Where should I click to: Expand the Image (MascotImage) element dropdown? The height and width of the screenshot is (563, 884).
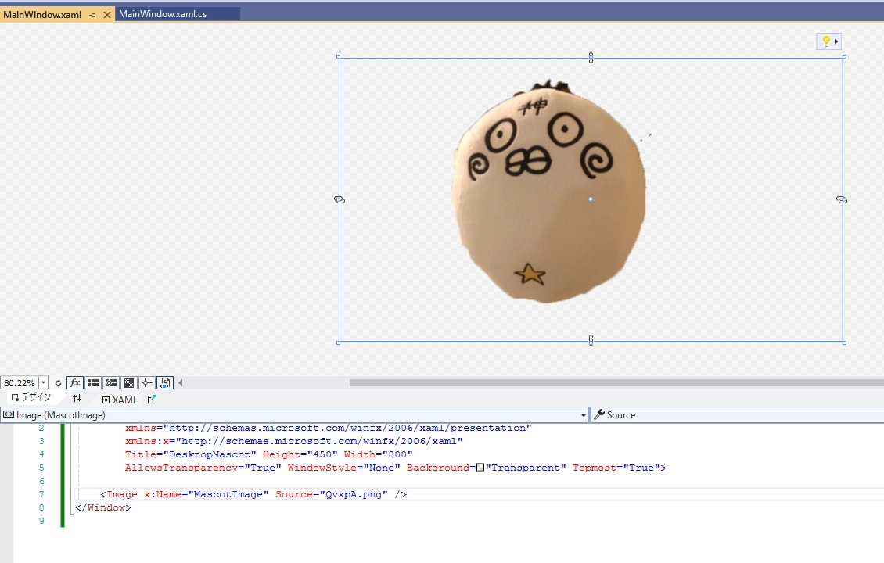click(x=584, y=415)
